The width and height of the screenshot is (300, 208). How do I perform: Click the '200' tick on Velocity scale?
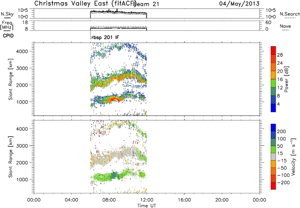(282, 131)
